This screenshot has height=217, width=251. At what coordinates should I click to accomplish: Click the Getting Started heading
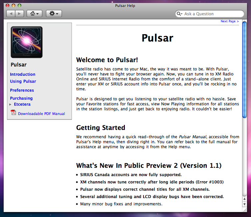tap(101, 128)
